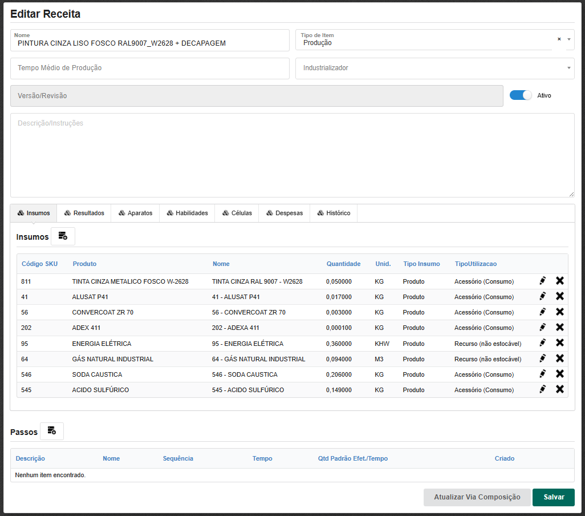Open the Tipo de Item dropdown

click(x=568, y=39)
